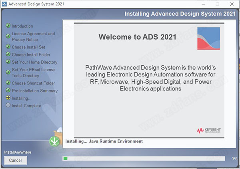Click the checkmark beside Set Your Home Directory
The height and width of the screenshot is (169, 240).
(x=8, y=62)
